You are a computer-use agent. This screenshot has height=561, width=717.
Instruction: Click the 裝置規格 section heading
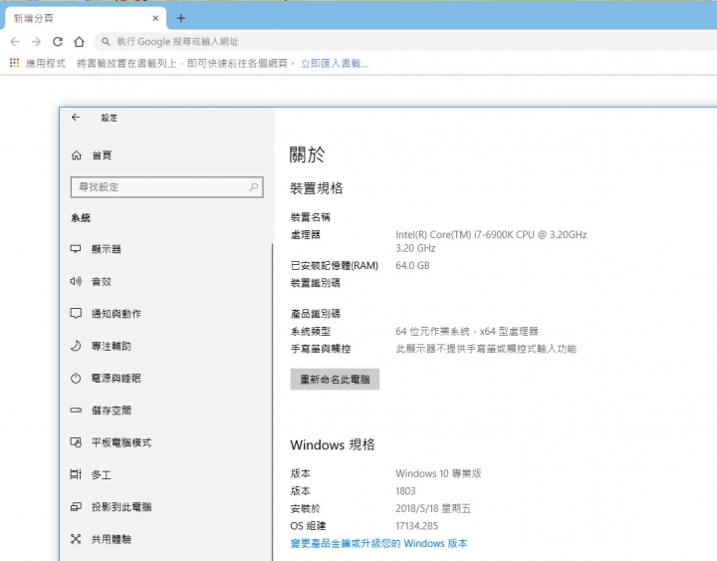click(317, 188)
